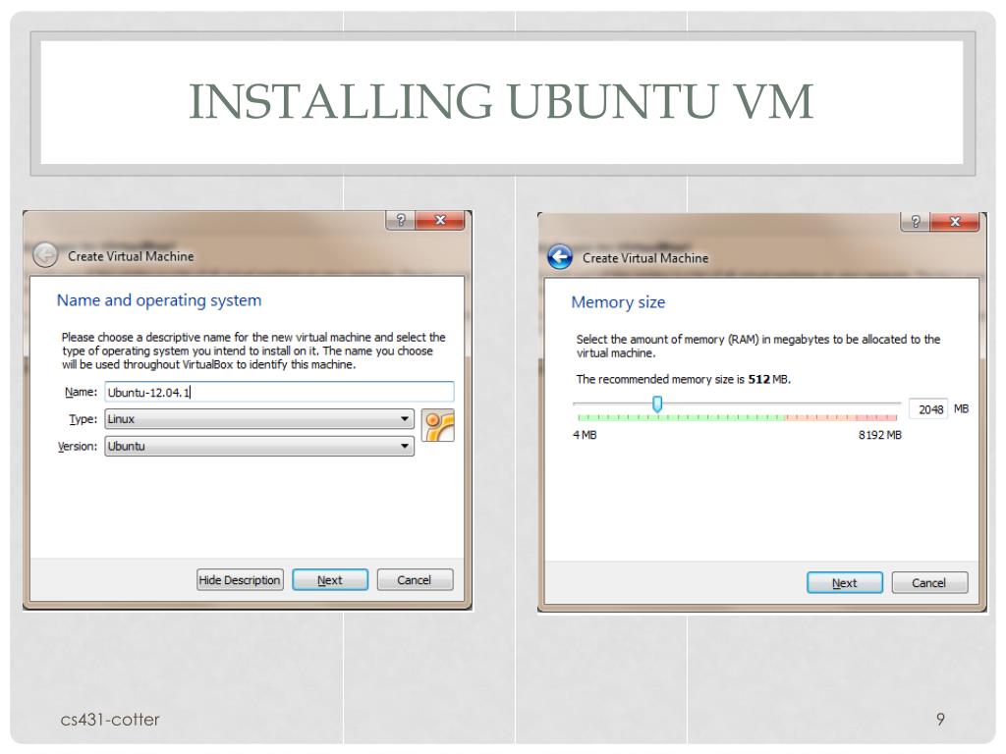Click help button in Memory size dialog
The width and height of the screenshot is (1006, 754).
(916, 222)
